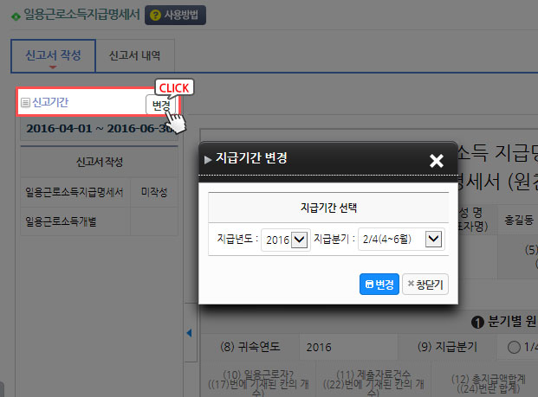This screenshot has height=397, width=538.
Task: Click the 창닫기 button
Action: coord(425,284)
